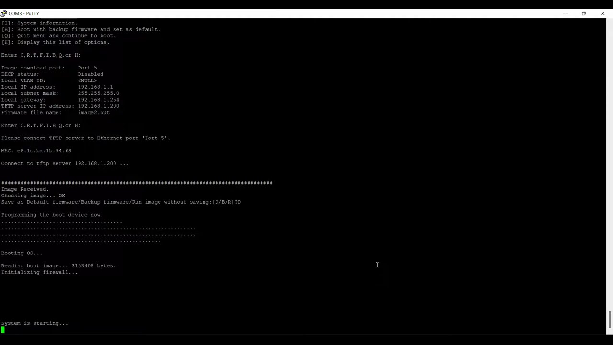Click firmware file name value 'image2.out'

[94, 113]
